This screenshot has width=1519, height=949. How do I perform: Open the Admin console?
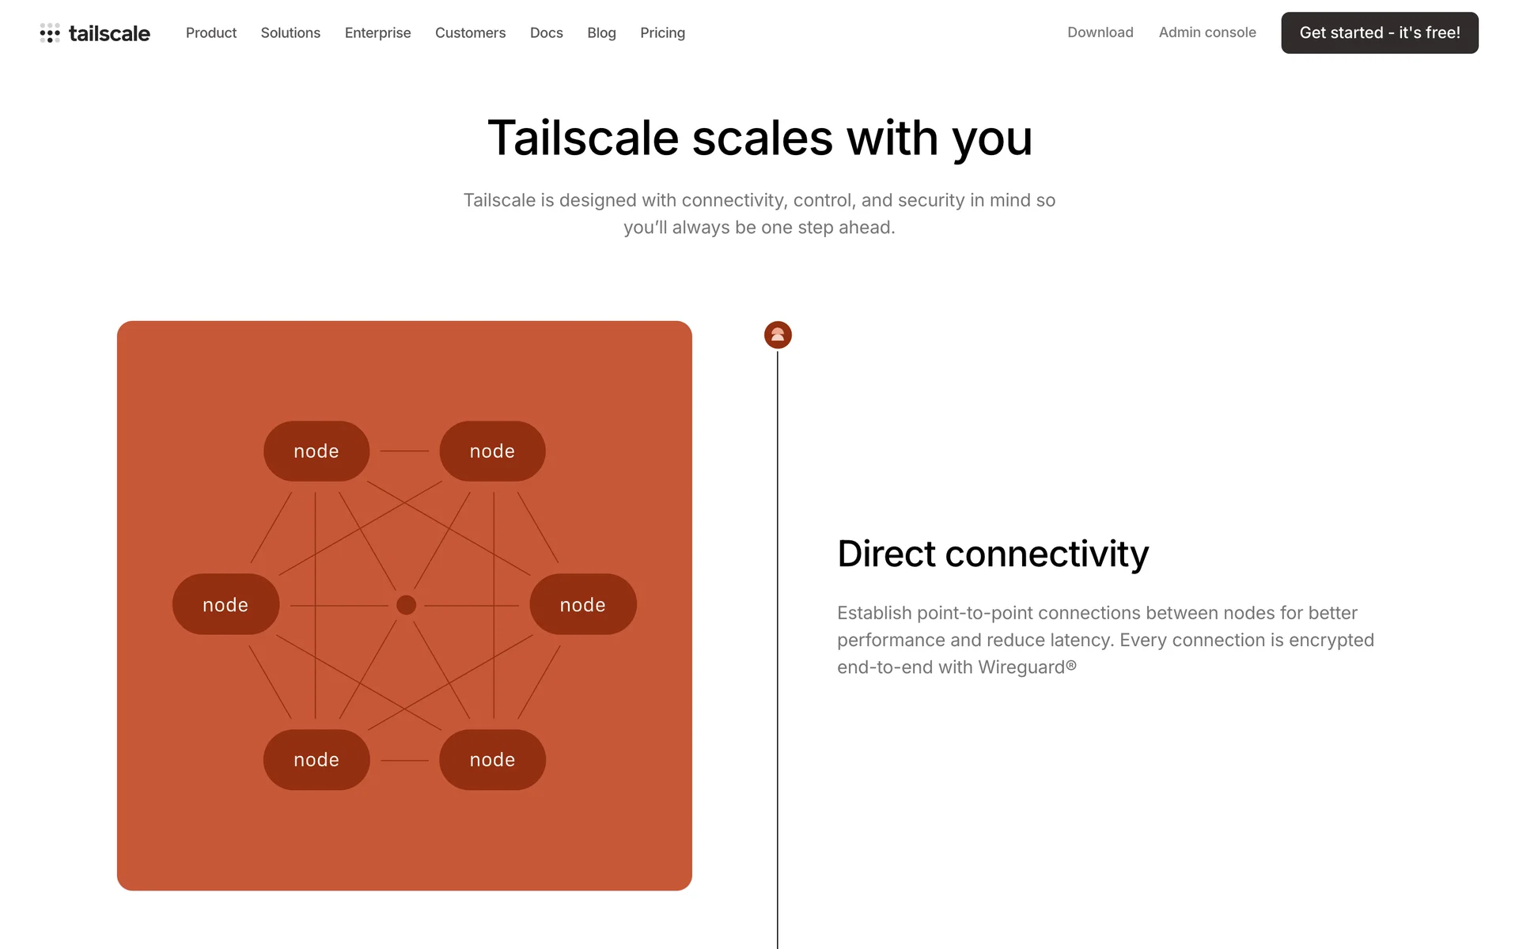[x=1207, y=32]
